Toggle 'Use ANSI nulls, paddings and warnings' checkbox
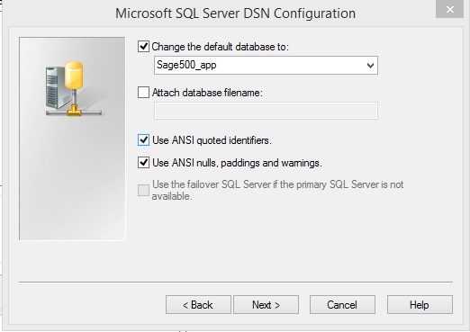Screen dimensions: 470x332 (143, 163)
